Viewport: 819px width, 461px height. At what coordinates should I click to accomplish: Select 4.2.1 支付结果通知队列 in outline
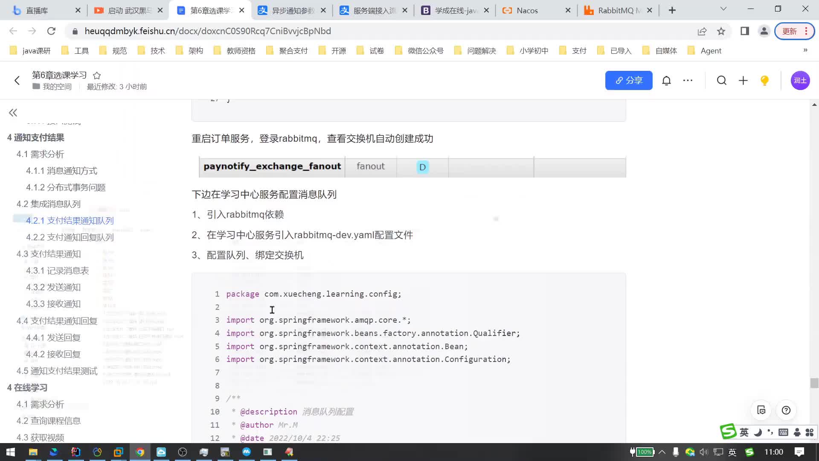pos(70,221)
